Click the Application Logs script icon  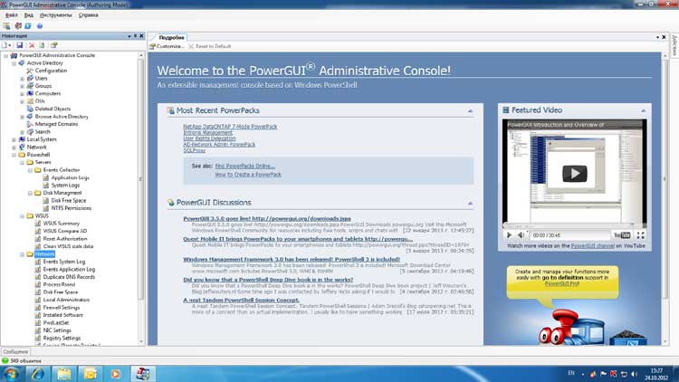(46, 177)
